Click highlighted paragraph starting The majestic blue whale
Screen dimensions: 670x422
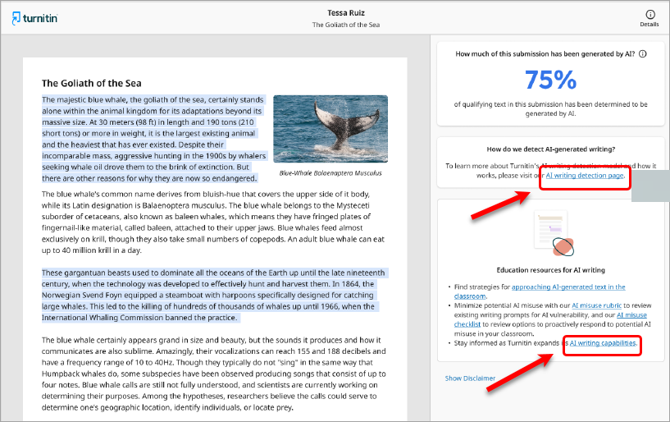(x=154, y=139)
